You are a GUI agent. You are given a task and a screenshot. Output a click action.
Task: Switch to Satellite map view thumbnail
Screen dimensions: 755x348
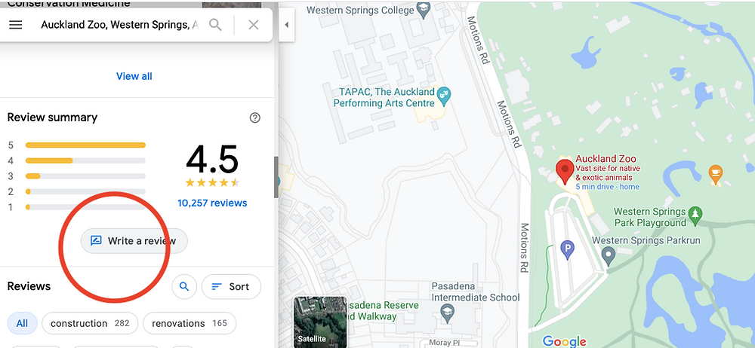320,322
